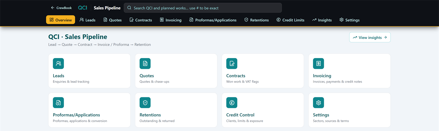Click the Settings gear icon in navbar
Screen dimensions: 439x131
(341, 20)
